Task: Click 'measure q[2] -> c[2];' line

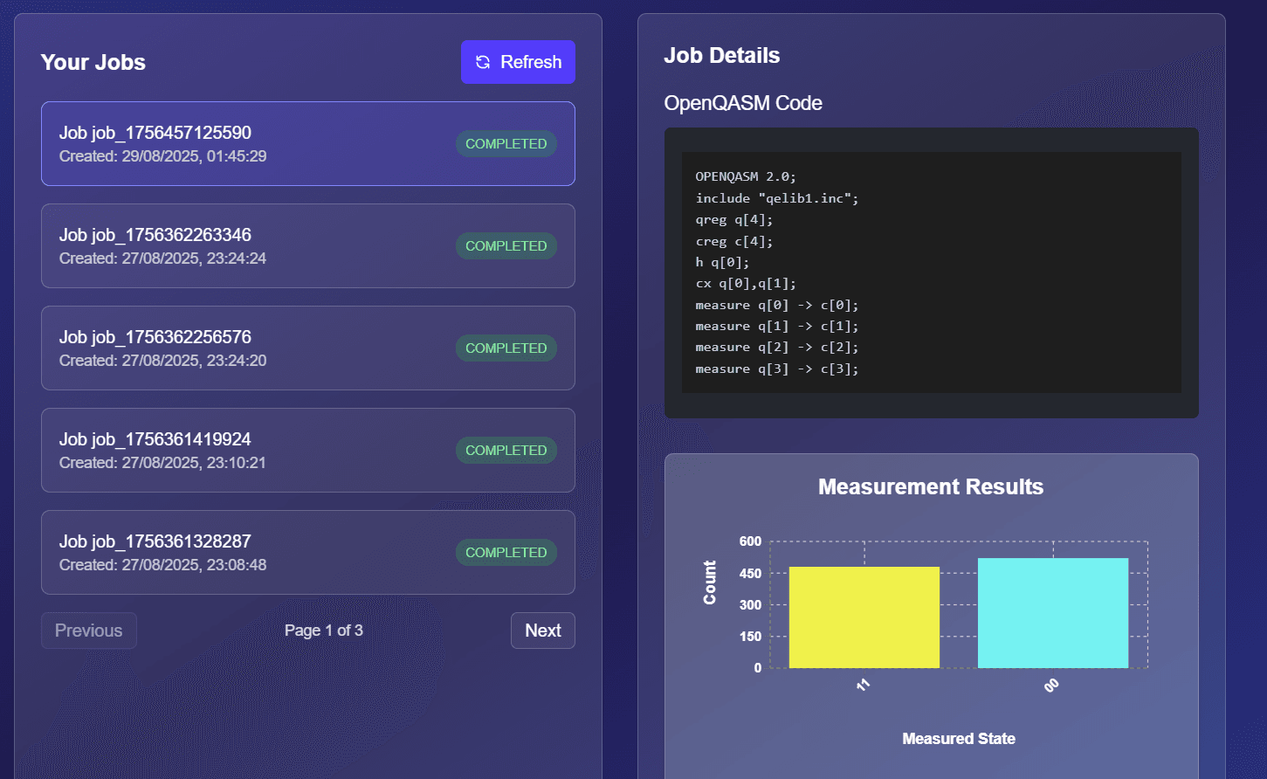Action: pos(777,348)
